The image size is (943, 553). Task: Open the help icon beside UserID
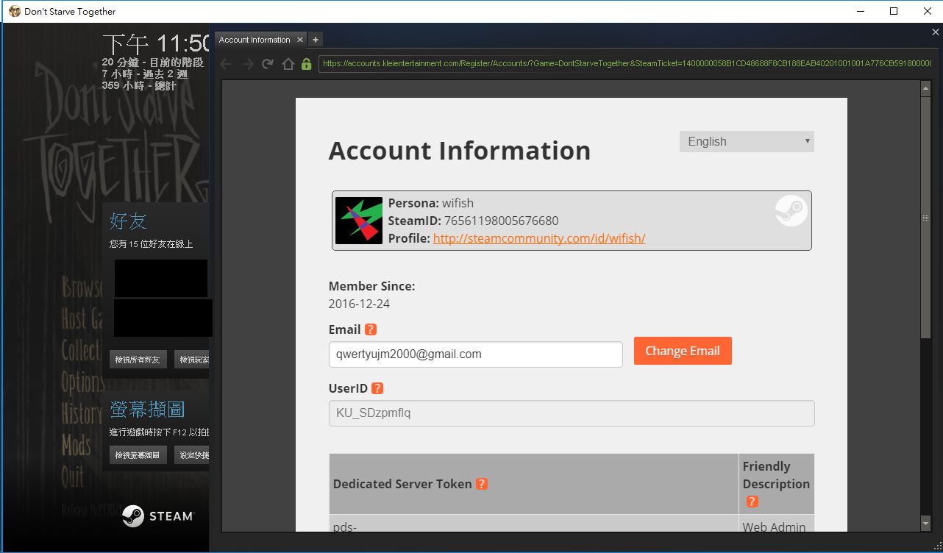[377, 388]
